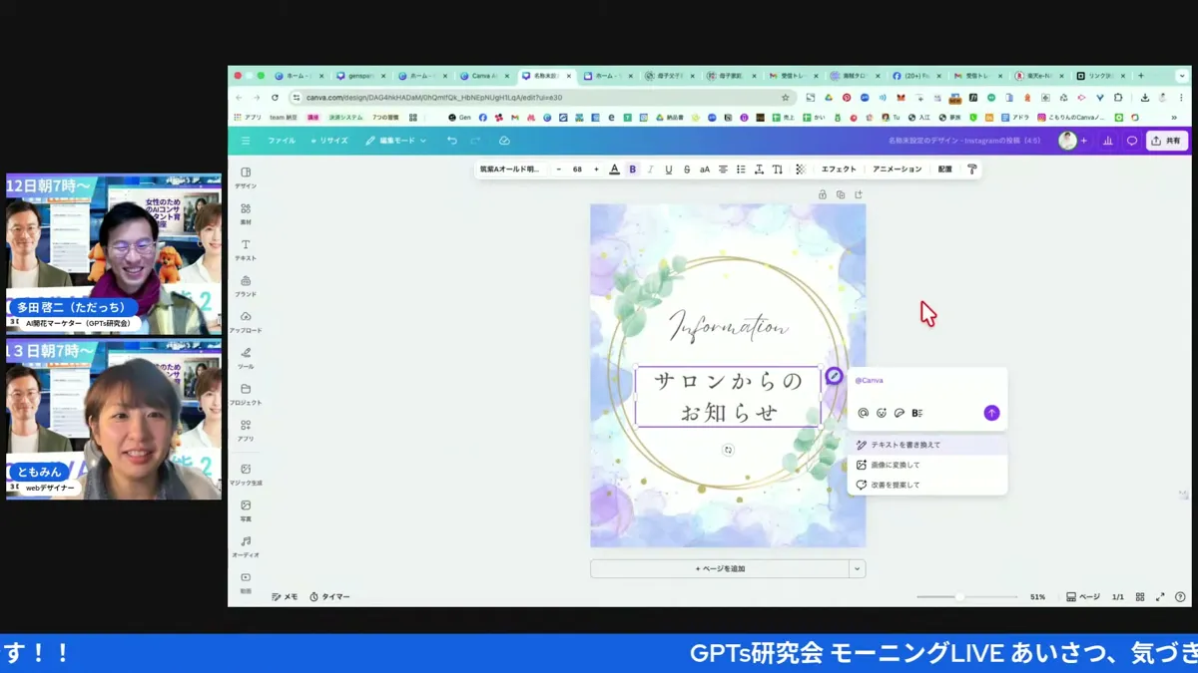
Task: Toggle underline formatting
Action: coord(668,169)
